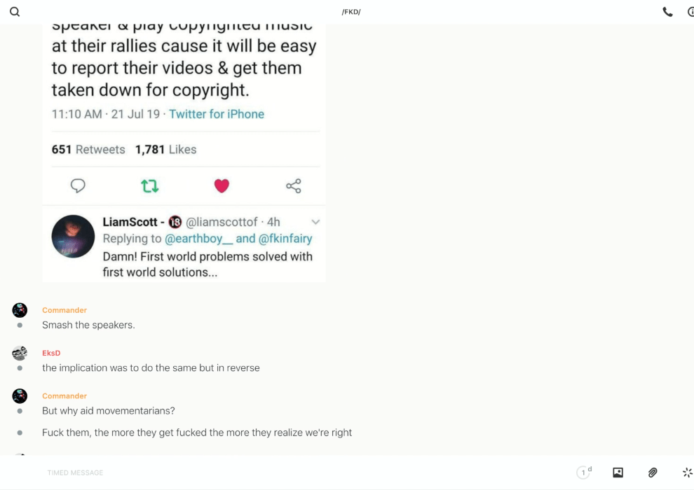Attach a file with the paperclip
Screen dimensions: 694x490
coord(653,472)
